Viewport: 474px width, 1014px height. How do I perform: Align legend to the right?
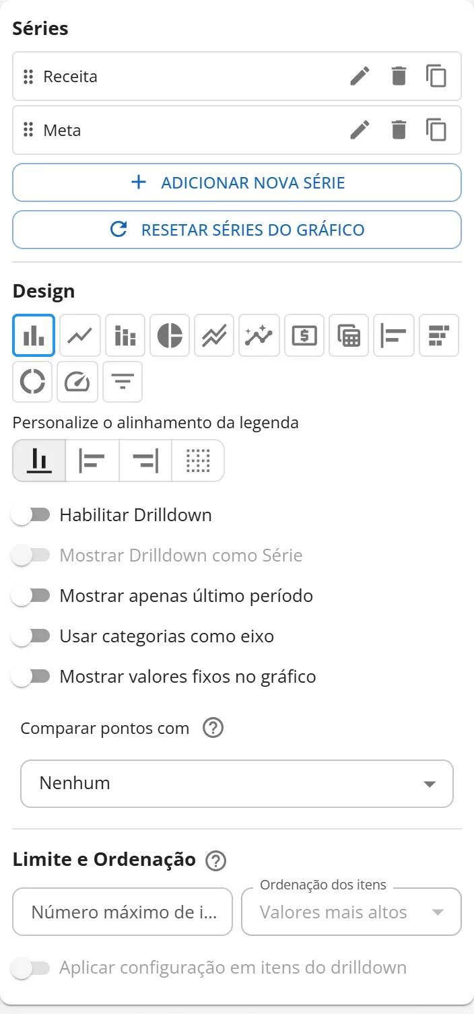coord(145,461)
